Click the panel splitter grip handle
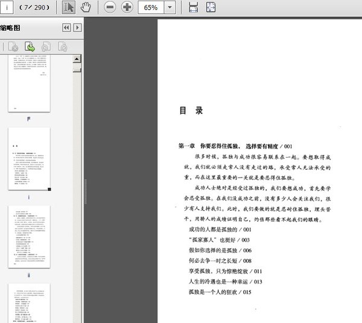This screenshot has height=323, width=362. 86,191
